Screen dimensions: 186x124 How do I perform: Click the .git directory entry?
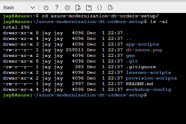pyautogui.click(x=132, y=61)
